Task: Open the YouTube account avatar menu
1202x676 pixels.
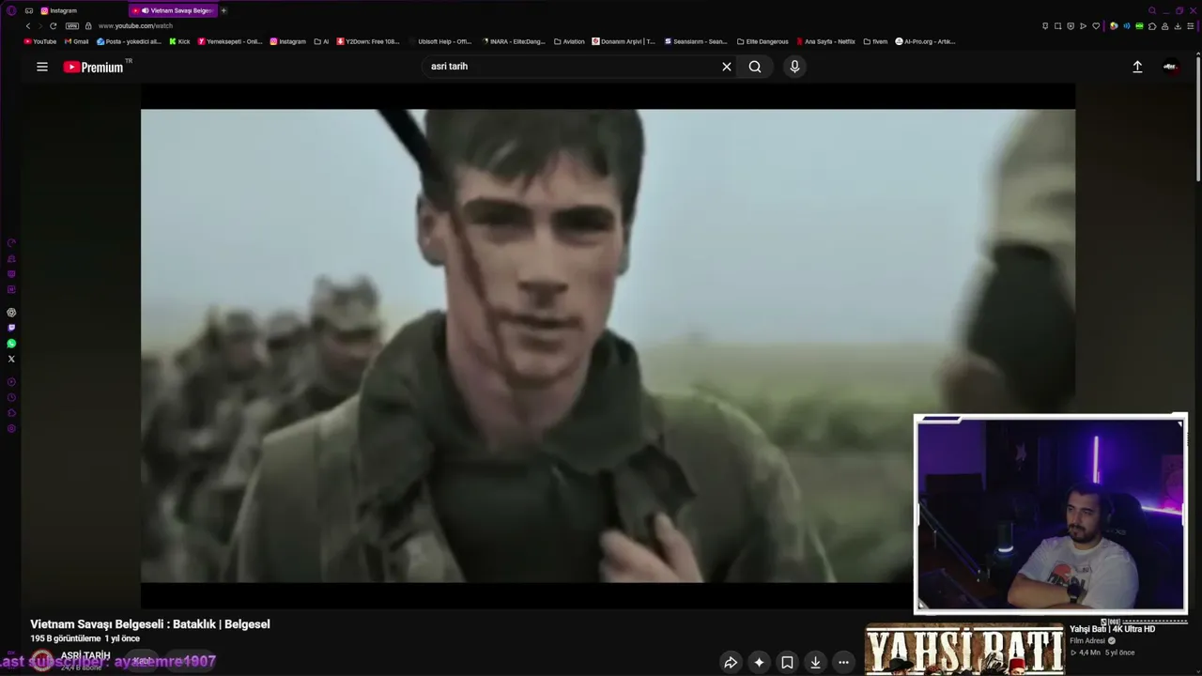Action: 1170,67
